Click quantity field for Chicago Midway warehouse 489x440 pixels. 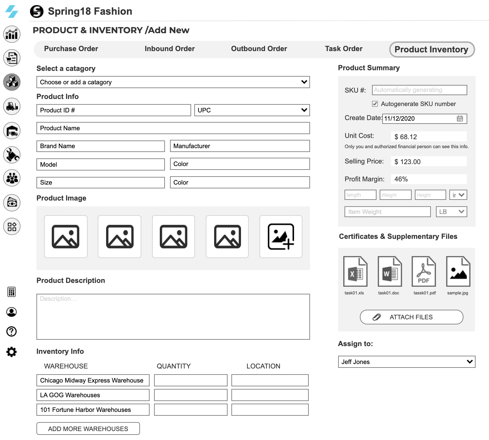191,380
